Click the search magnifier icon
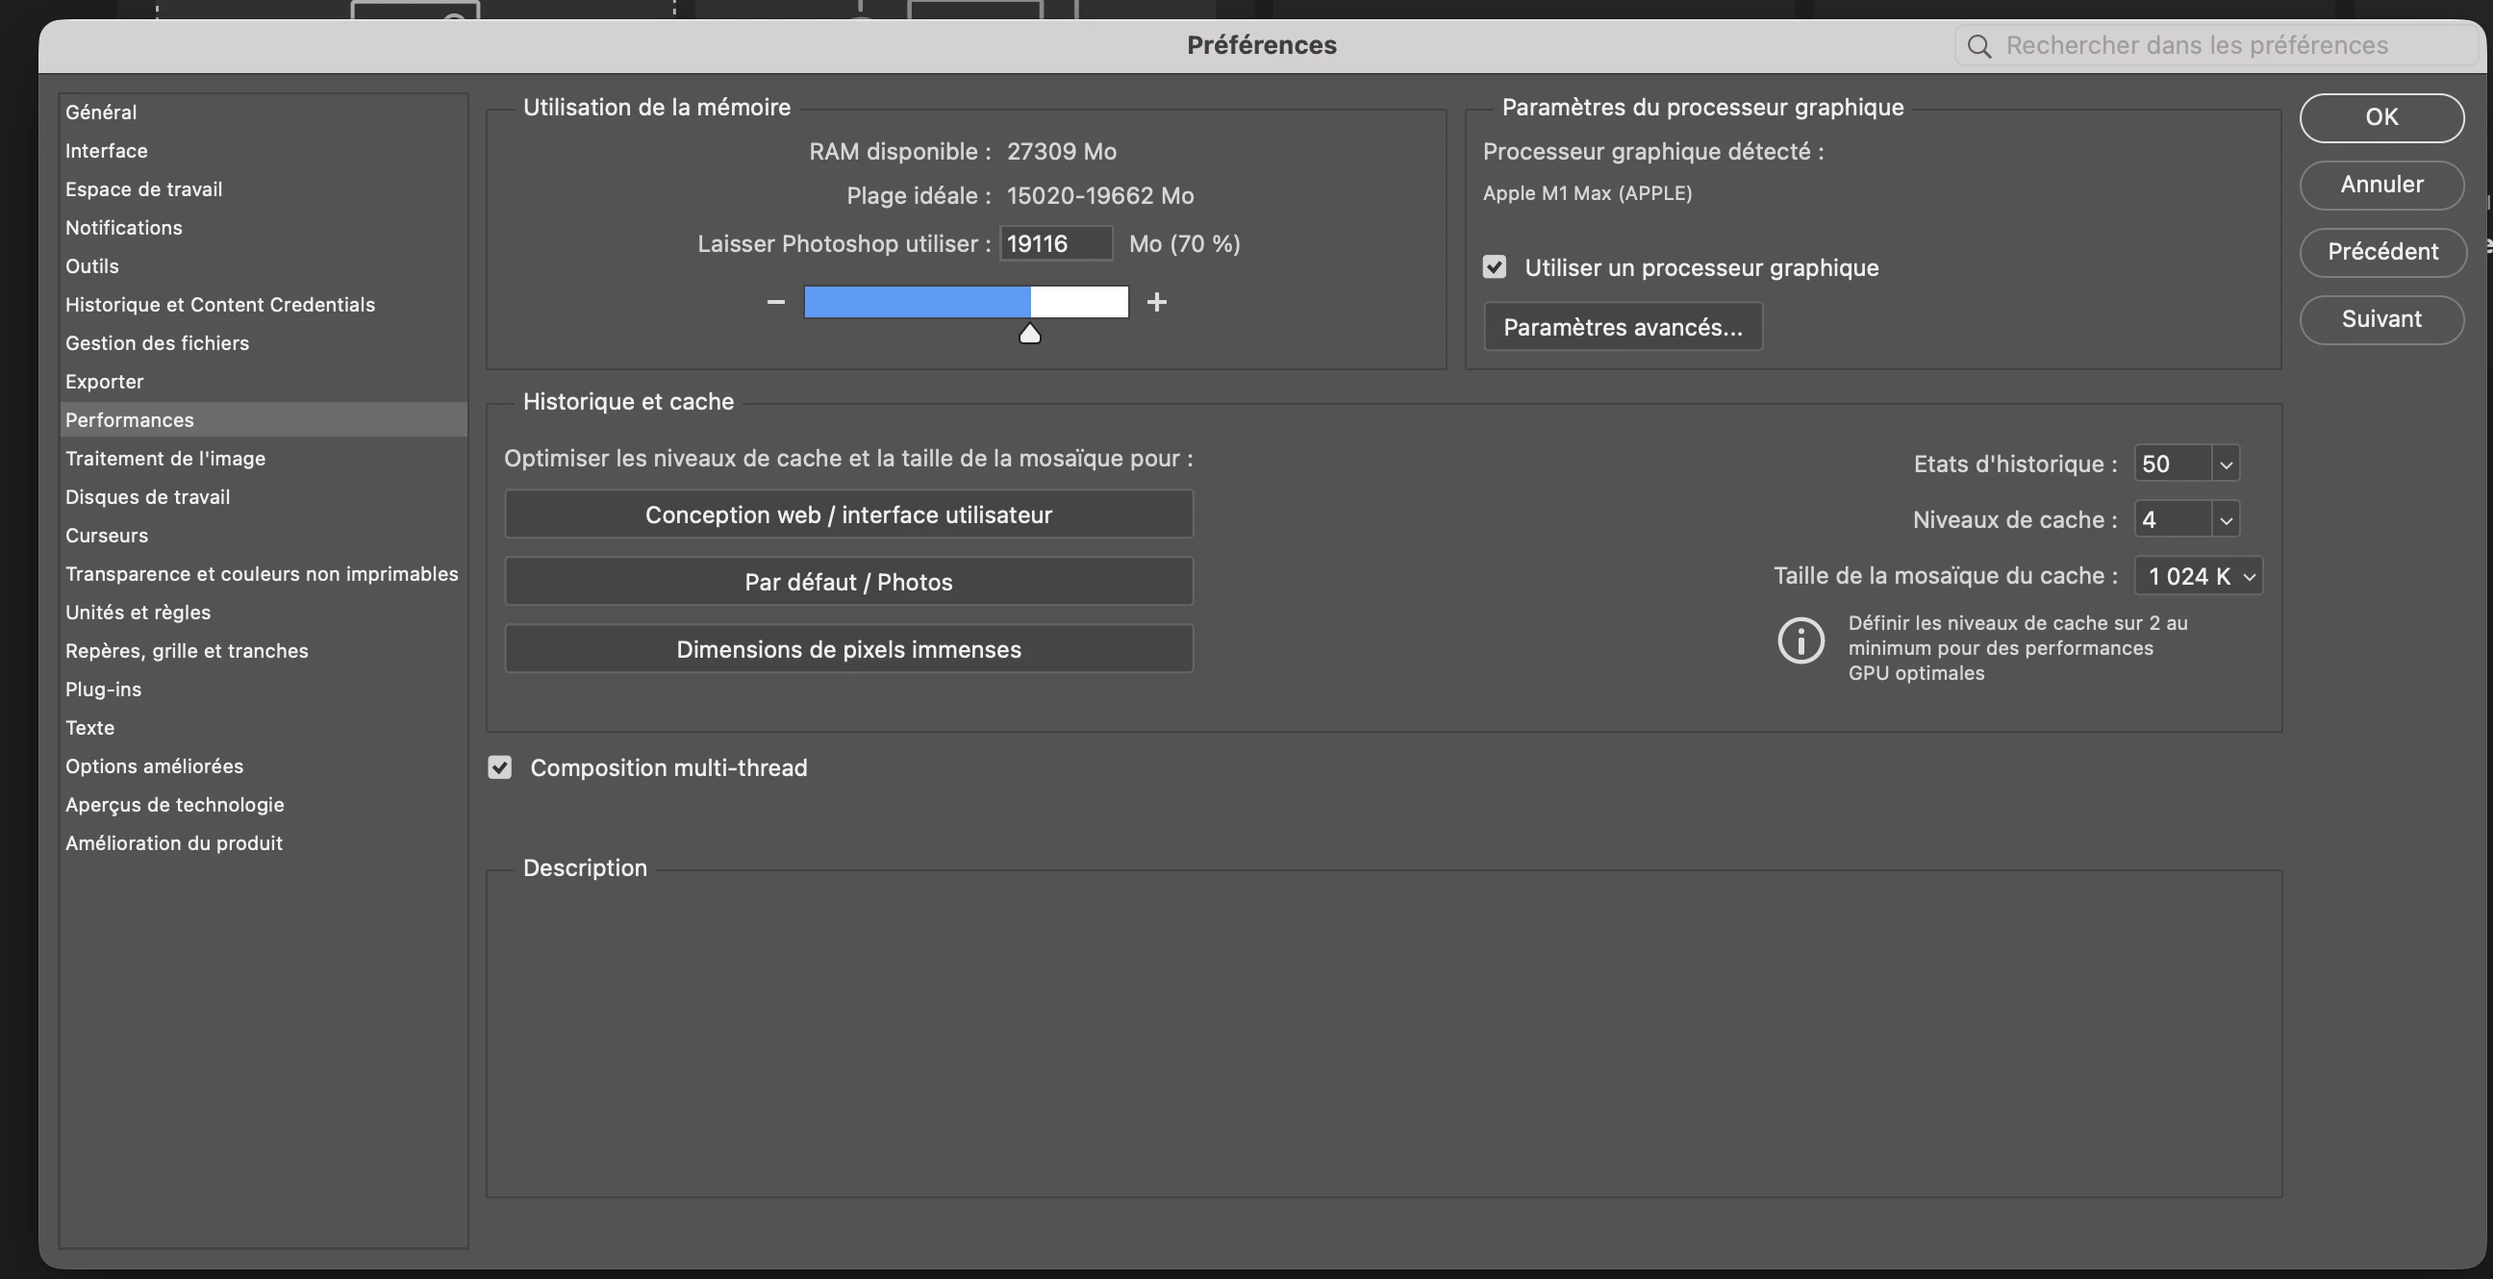 [1979, 46]
